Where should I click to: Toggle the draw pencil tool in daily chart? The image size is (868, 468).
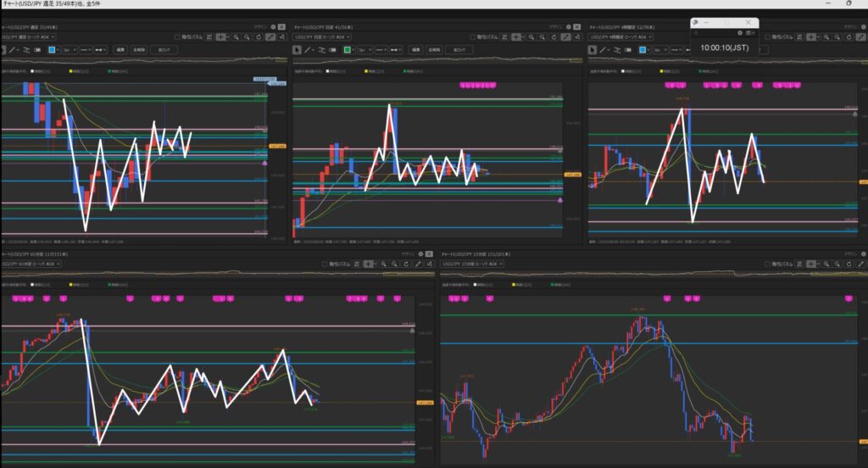pyautogui.click(x=565, y=37)
